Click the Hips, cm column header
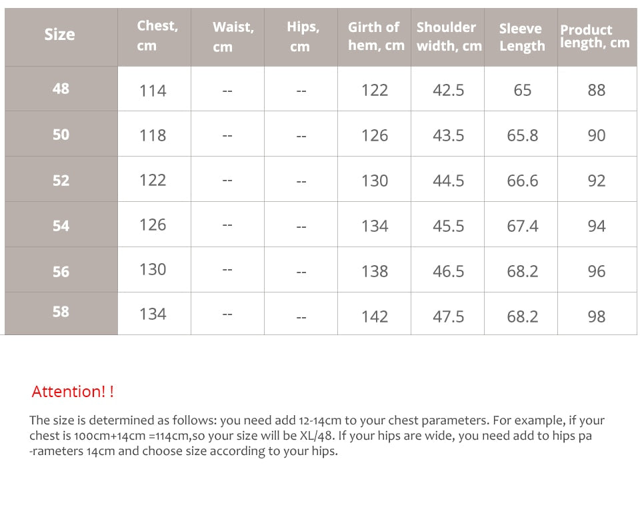Screen dimensions: 640x513 [x=303, y=37]
